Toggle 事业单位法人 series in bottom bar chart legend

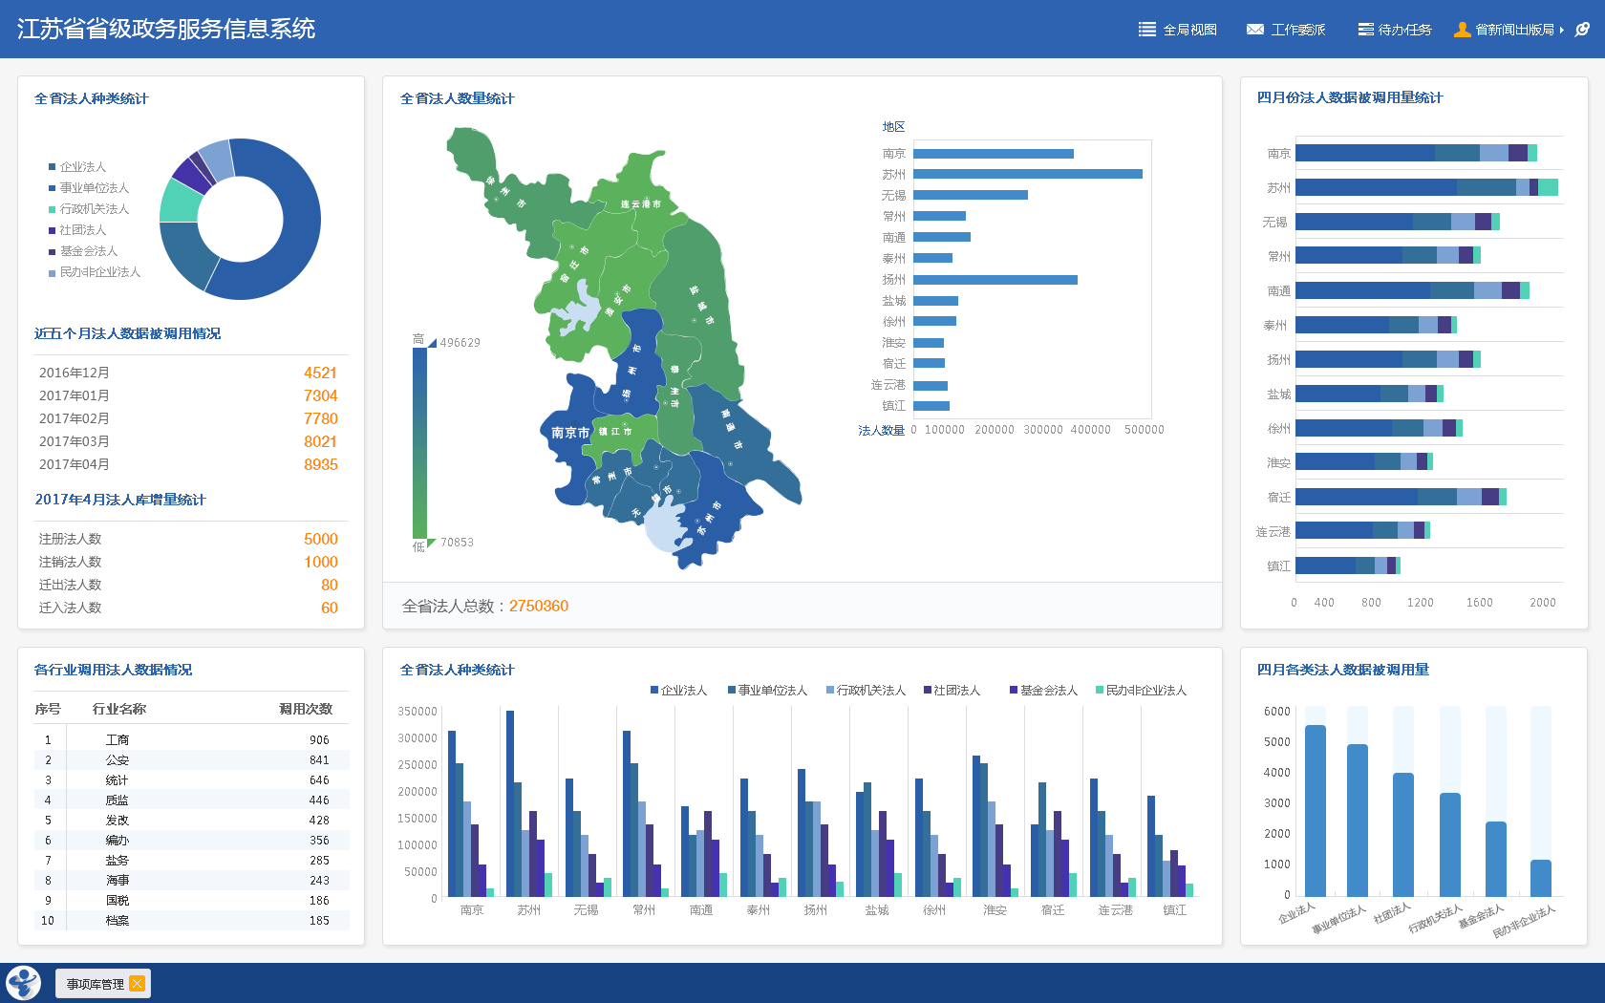tap(767, 690)
